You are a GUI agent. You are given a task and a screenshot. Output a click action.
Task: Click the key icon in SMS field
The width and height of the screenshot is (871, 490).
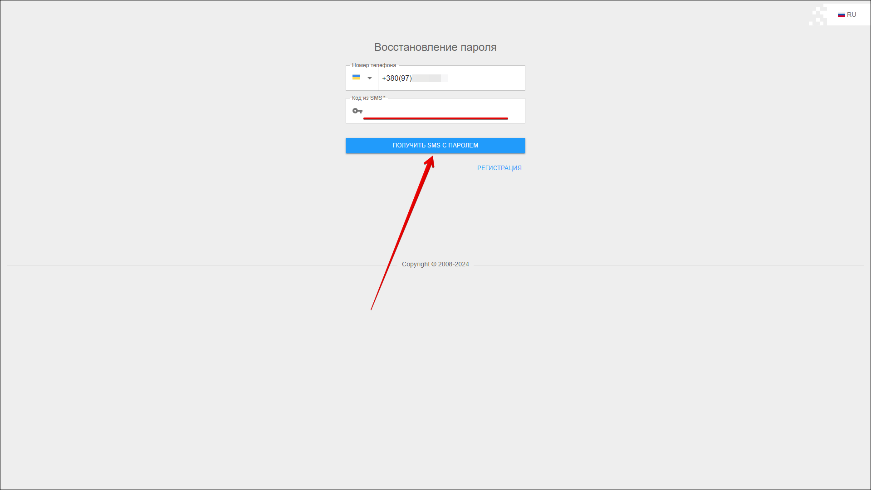[357, 111]
